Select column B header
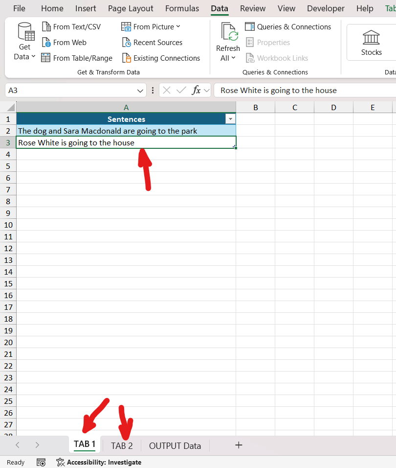This screenshot has width=396, height=468. [255, 107]
